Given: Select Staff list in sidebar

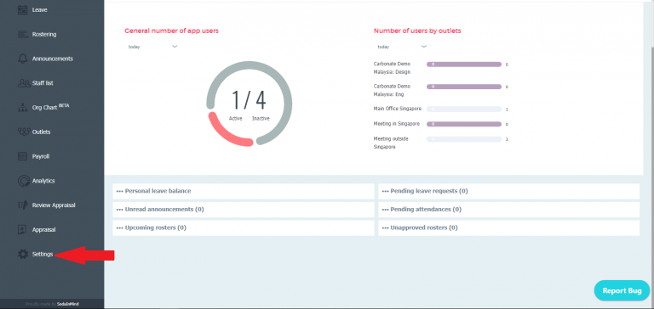Looking at the screenshot, I should pyautogui.click(x=43, y=83).
